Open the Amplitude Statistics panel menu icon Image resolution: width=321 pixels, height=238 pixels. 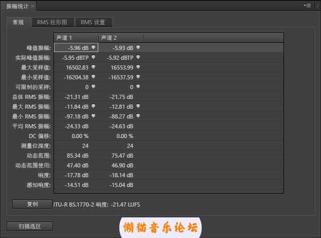[308, 5]
